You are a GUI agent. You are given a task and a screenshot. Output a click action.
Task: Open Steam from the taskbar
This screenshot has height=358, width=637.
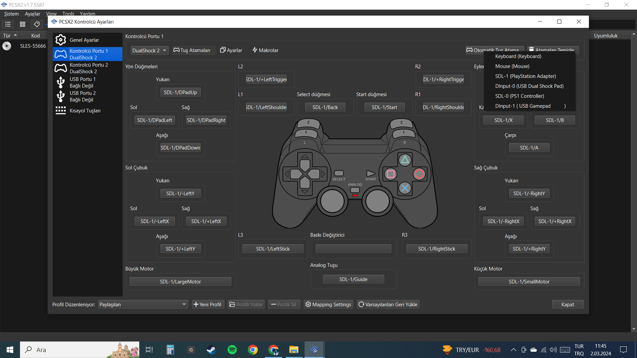pyautogui.click(x=211, y=349)
